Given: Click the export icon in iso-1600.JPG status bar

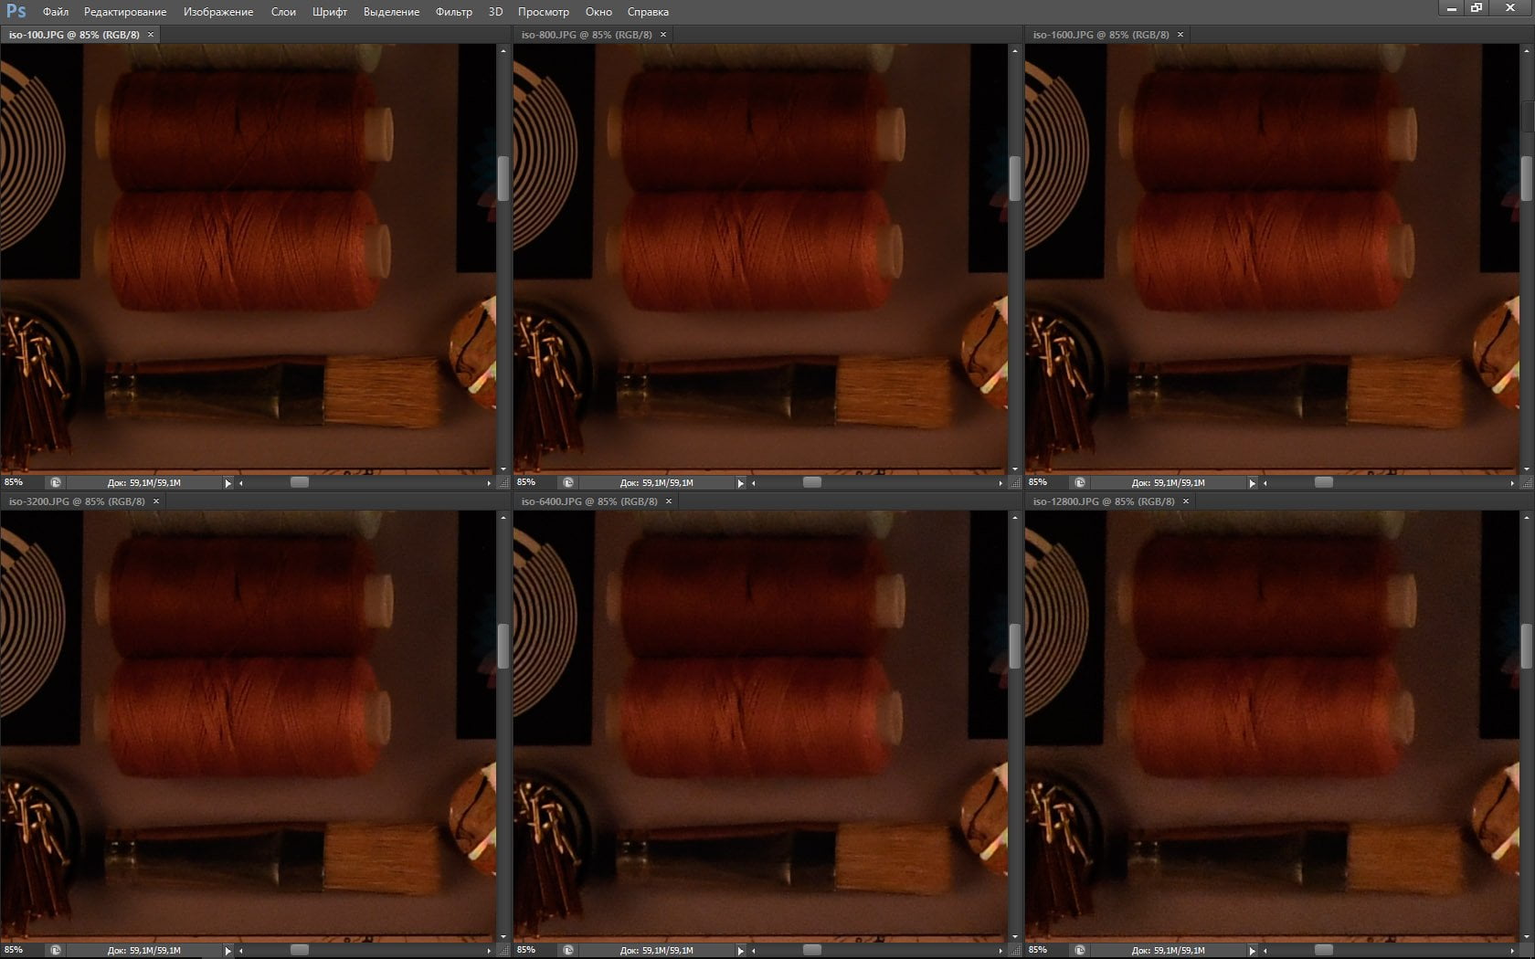Looking at the screenshot, I should point(1080,482).
